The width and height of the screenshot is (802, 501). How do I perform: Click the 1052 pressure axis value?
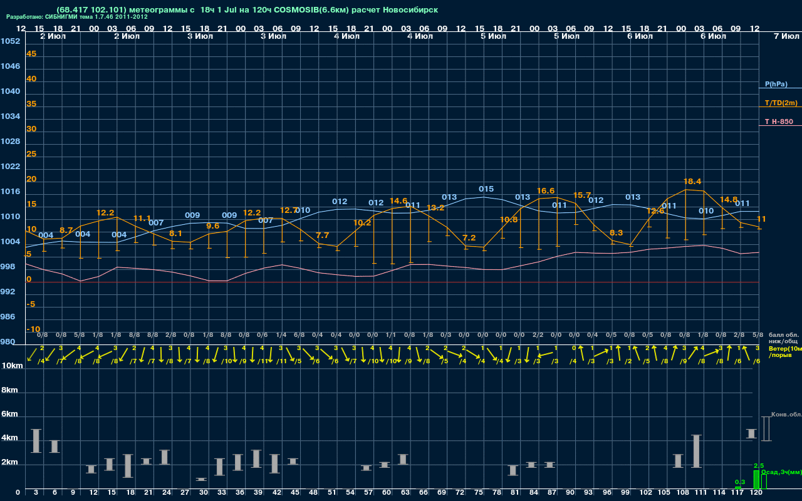(x=11, y=41)
